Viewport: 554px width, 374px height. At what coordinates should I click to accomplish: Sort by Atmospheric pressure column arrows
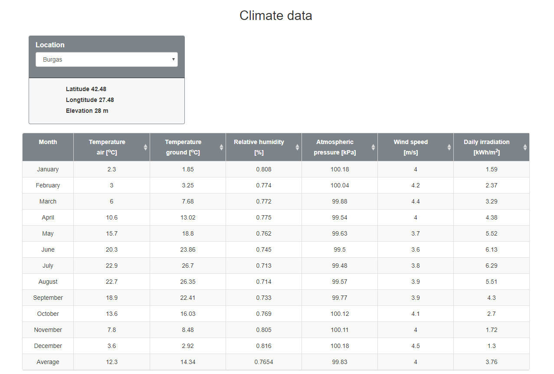373,147
